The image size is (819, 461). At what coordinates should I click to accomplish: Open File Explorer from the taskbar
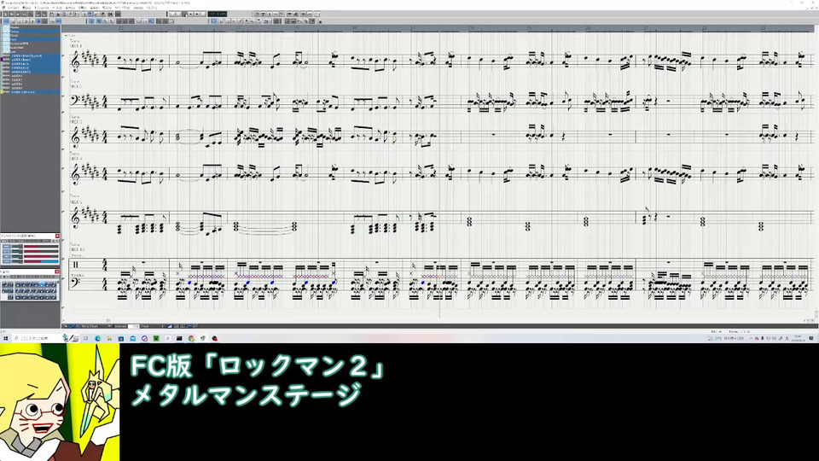click(x=110, y=338)
